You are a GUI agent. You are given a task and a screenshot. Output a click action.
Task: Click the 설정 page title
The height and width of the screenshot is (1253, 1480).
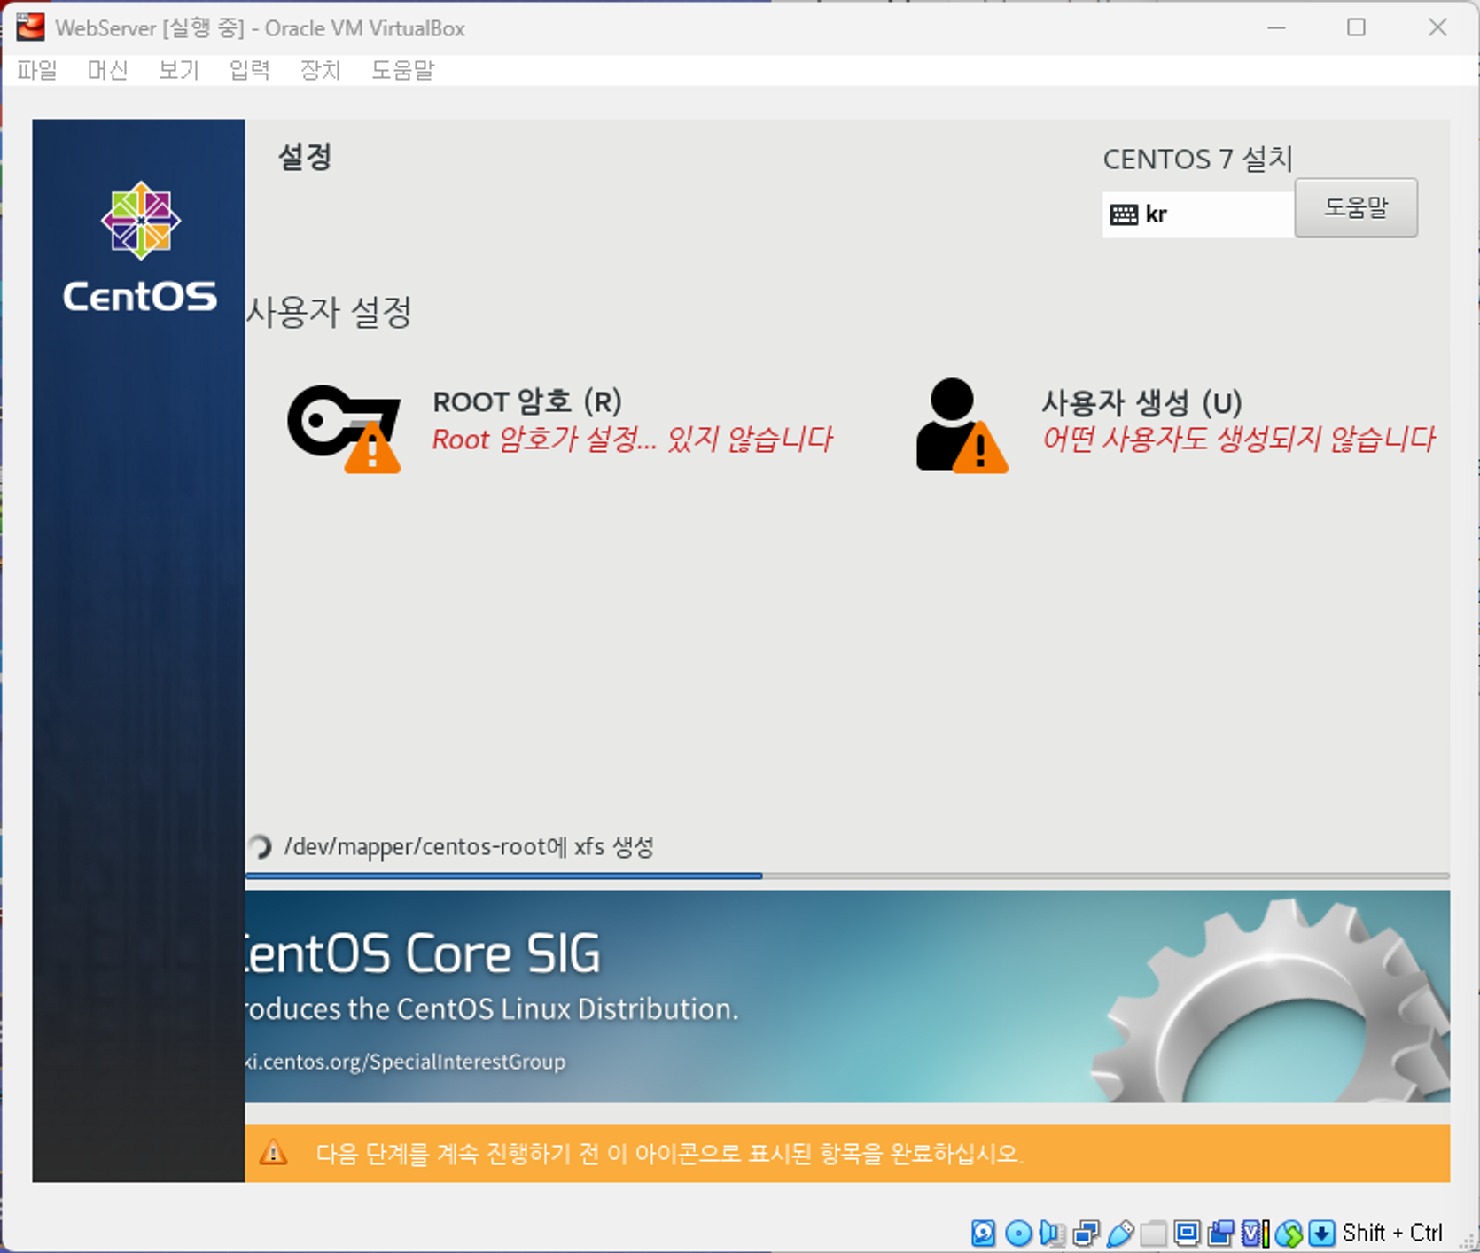[x=305, y=157]
